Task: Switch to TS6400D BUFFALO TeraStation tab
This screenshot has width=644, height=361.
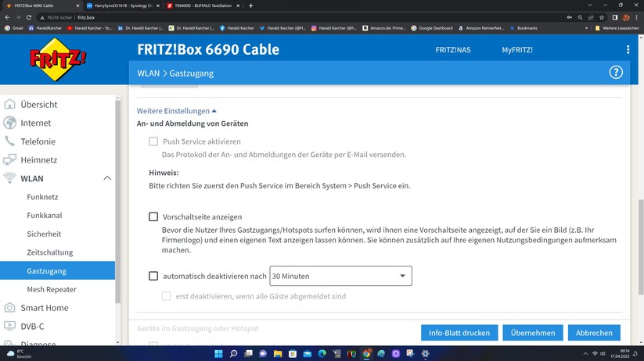Action: click(203, 5)
